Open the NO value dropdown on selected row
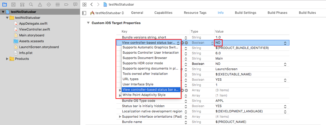Screen dimensions: 326x125 tap(285, 43)
